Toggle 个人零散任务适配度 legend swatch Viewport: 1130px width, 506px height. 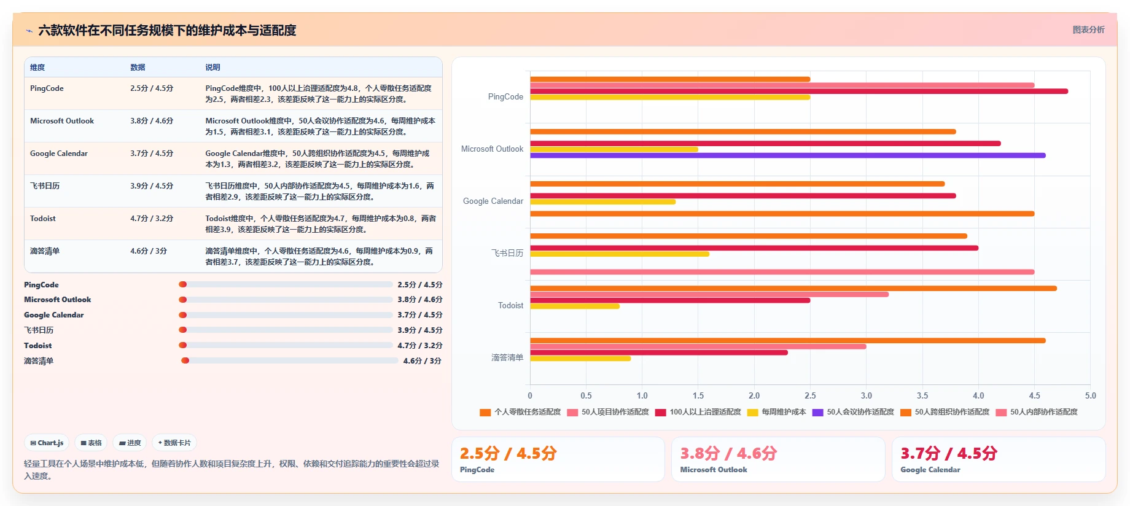coord(485,412)
